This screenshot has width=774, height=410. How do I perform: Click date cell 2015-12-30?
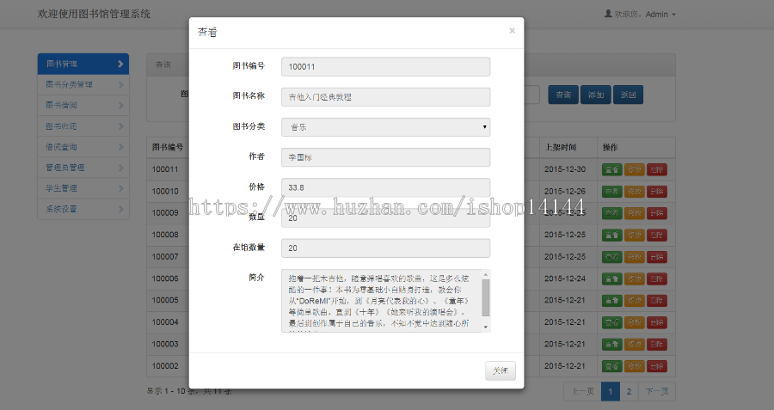[565, 169]
